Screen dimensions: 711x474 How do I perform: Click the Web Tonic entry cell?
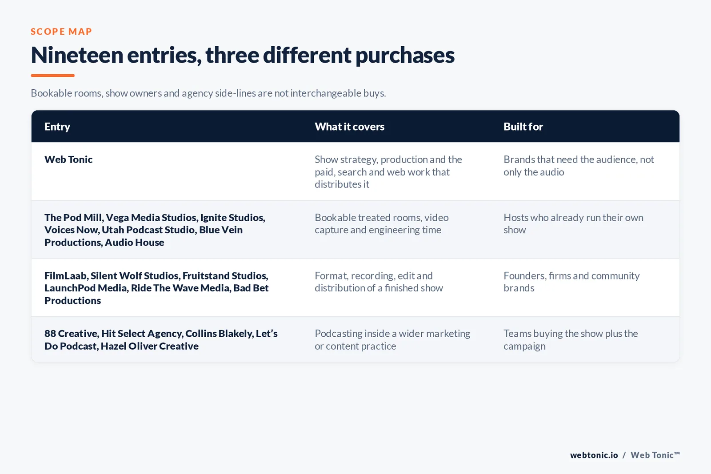coord(68,159)
